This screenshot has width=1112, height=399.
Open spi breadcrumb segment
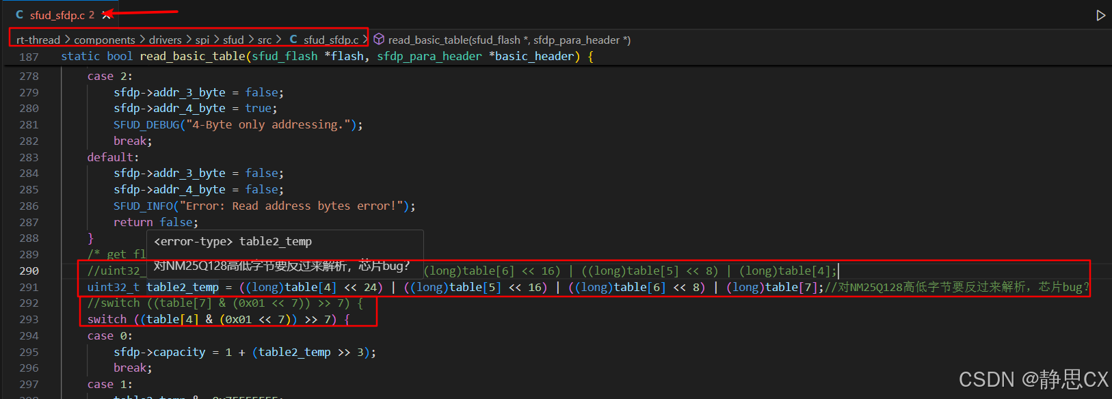click(x=202, y=40)
